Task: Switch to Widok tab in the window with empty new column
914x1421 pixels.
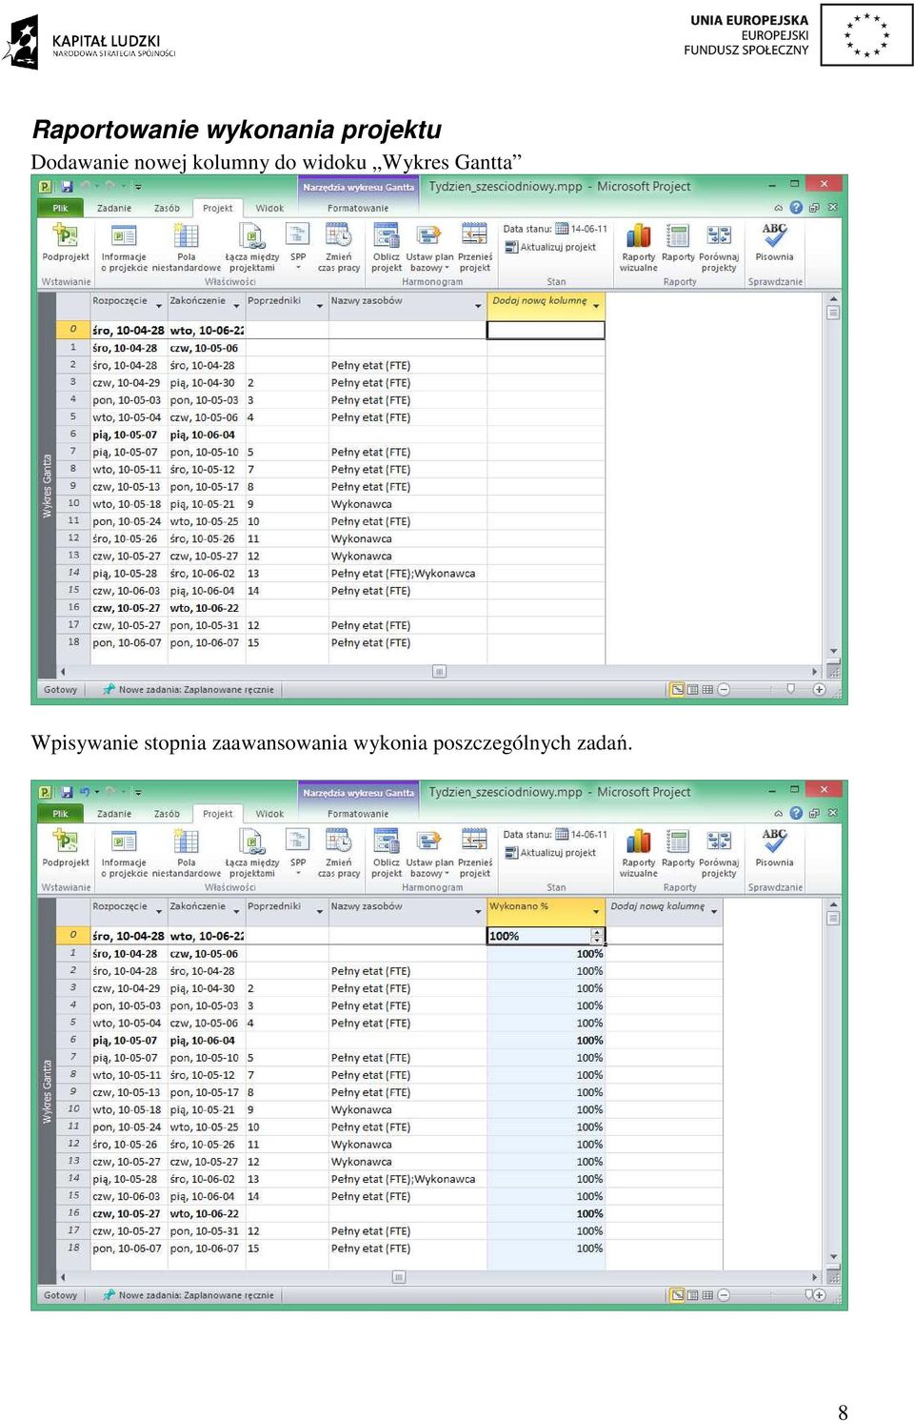Action: coord(269,208)
